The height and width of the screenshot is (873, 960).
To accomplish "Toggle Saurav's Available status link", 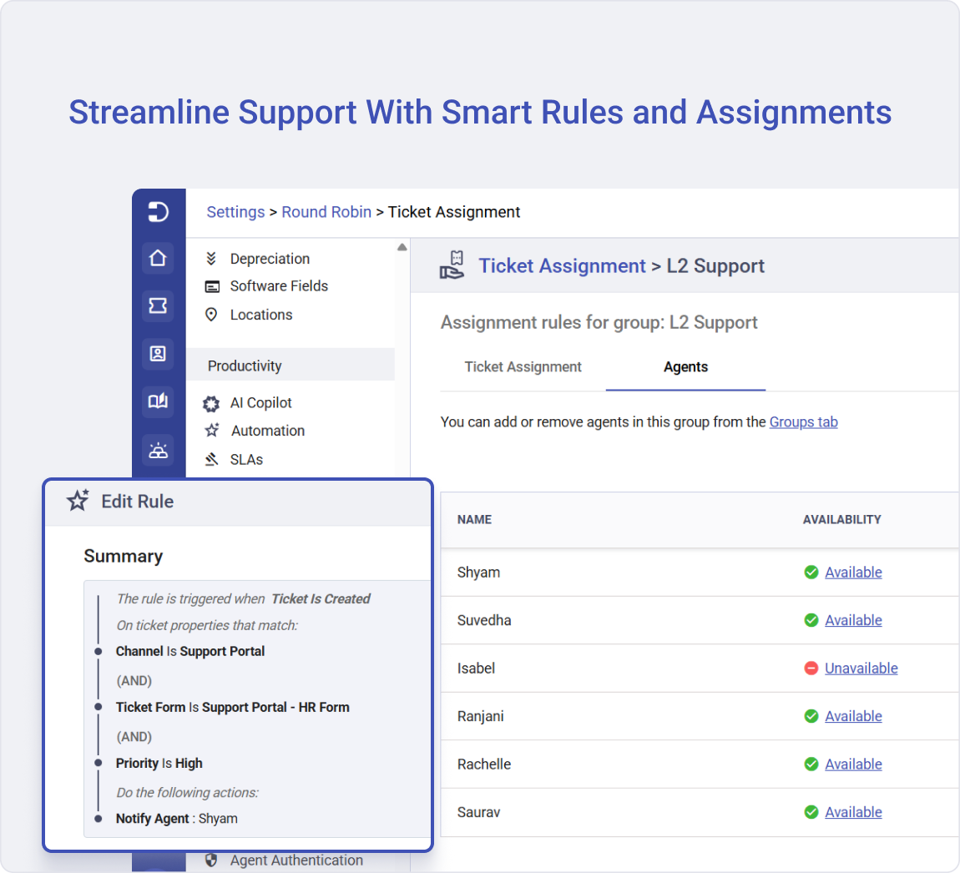I will (x=853, y=812).
